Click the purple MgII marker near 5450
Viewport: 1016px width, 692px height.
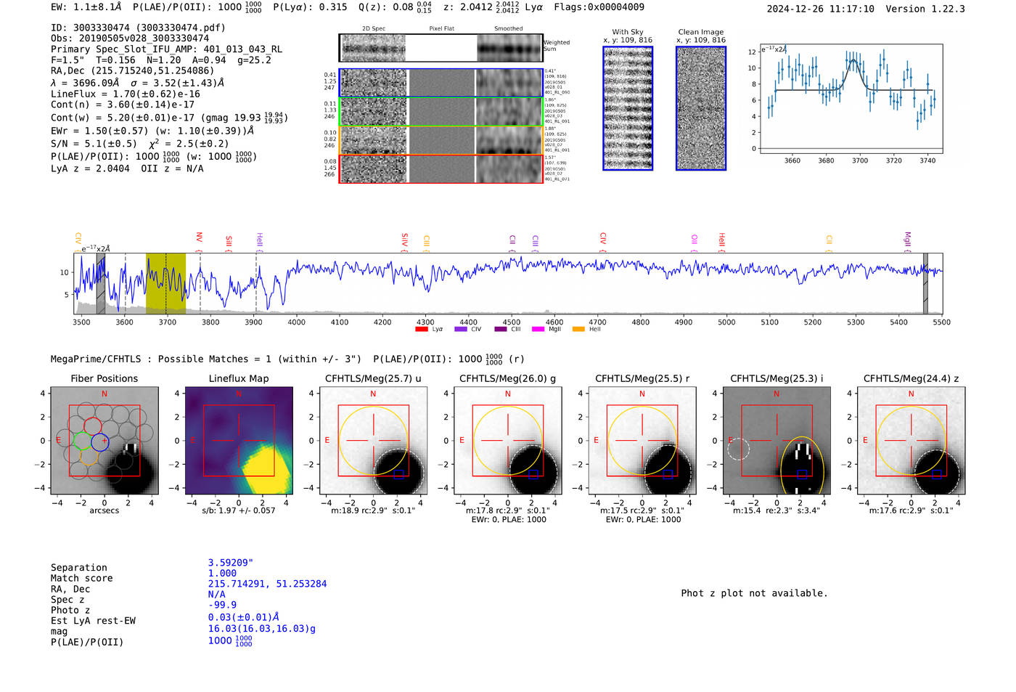pos(908,240)
